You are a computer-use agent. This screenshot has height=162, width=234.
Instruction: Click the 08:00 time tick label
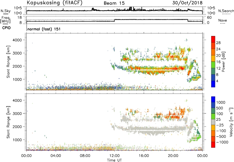(85, 156)
